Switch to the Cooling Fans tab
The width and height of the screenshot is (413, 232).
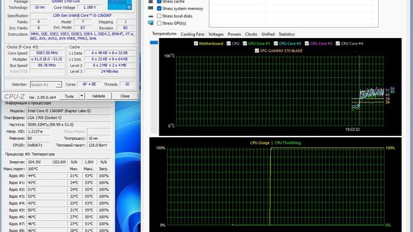point(192,34)
